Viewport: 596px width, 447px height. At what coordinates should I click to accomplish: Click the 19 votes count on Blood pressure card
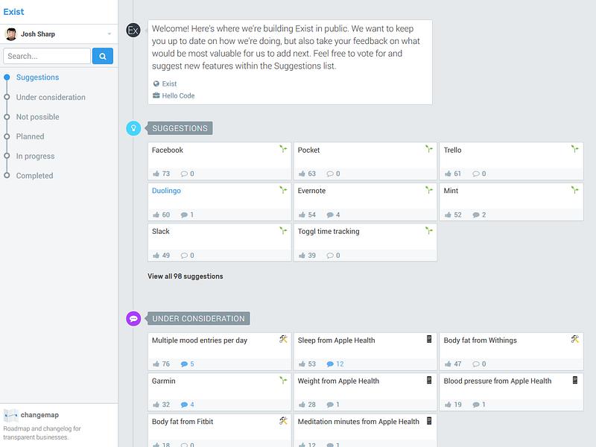[x=457, y=405]
